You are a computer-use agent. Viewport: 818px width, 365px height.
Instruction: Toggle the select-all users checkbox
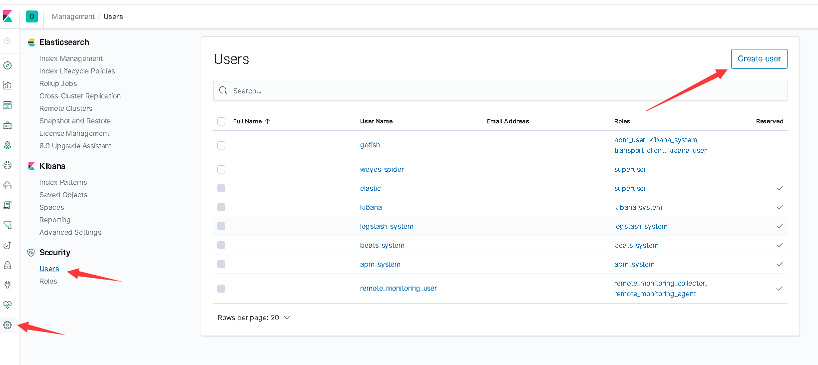[221, 121]
